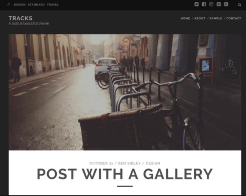
Task: Open the RSS feed icon
Action: [226, 5]
